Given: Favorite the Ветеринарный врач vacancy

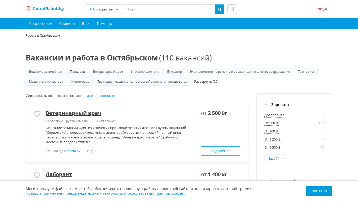Looking at the screenshot, I should [37, 114].
